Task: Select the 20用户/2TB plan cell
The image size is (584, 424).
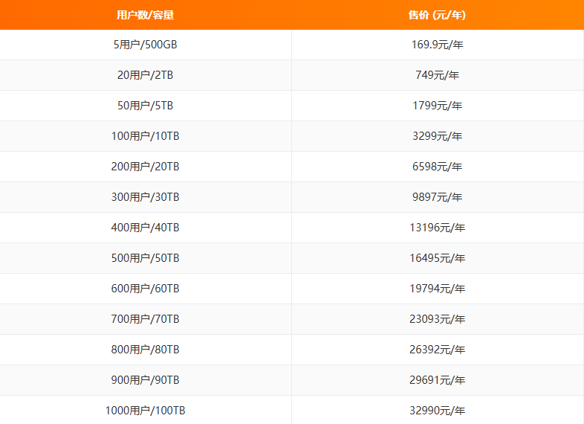Action: tap(146, 75)
